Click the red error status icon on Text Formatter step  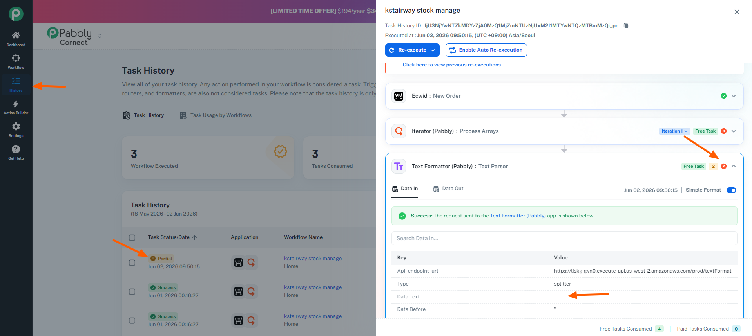(x=724, y=166)
